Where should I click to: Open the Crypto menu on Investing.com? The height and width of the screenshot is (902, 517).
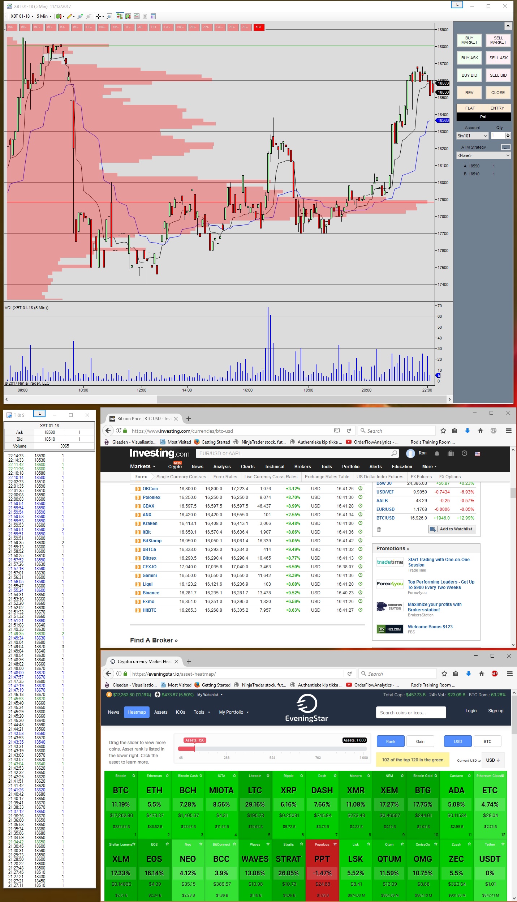coord(175,466)
